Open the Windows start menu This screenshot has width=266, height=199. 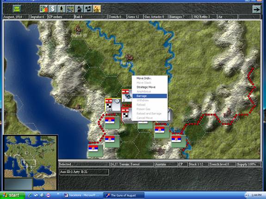[x=12, y=195]
